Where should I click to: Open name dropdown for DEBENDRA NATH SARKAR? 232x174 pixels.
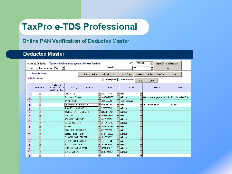99,105
